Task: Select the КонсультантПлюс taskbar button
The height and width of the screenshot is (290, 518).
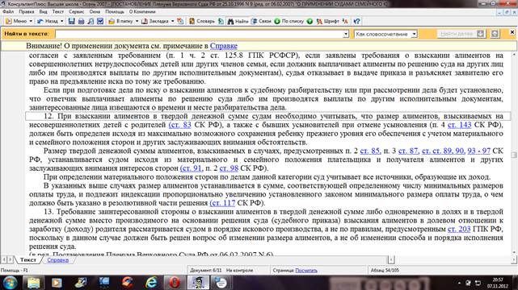Action: (198, 283)
